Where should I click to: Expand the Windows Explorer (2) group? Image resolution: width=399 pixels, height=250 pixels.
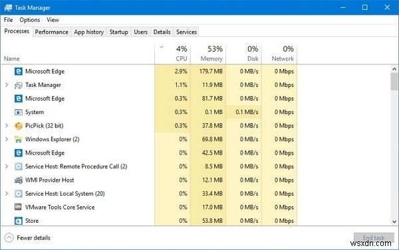[x=7, y=139]
